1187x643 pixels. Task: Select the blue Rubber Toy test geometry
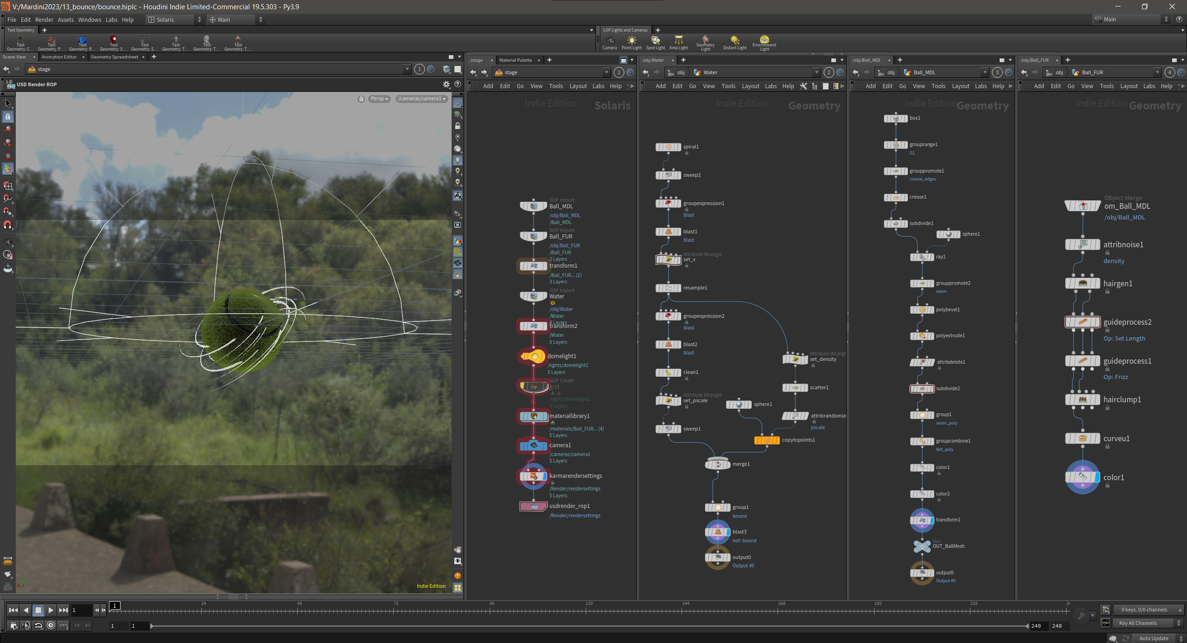coord(83,43)
